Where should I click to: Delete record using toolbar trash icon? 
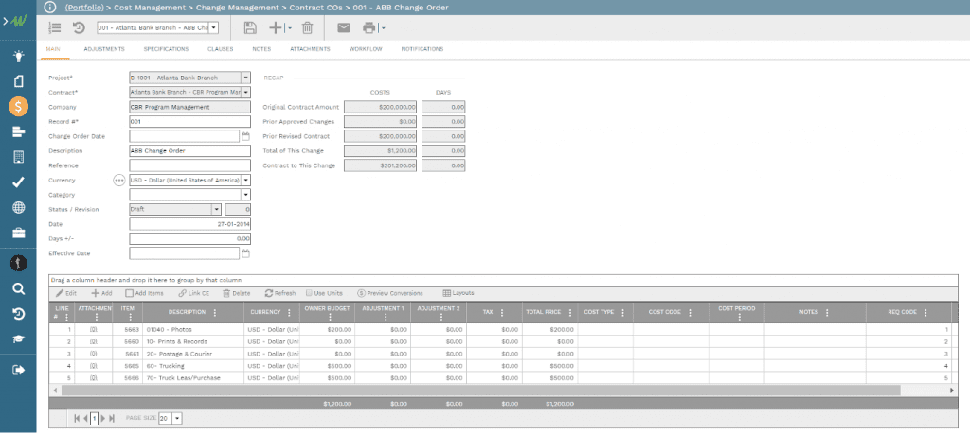point(308,27)
